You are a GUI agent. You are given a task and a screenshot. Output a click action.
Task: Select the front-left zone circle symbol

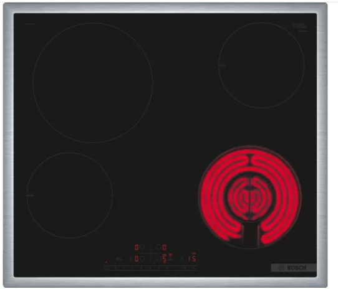tap(142, 258)
